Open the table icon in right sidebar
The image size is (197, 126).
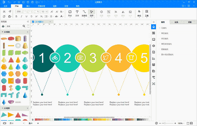(154, 65)
